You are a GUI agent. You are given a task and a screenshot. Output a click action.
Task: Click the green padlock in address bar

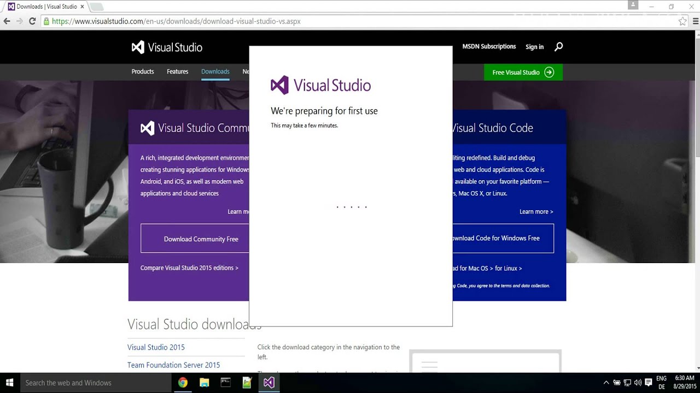point(46,21)
